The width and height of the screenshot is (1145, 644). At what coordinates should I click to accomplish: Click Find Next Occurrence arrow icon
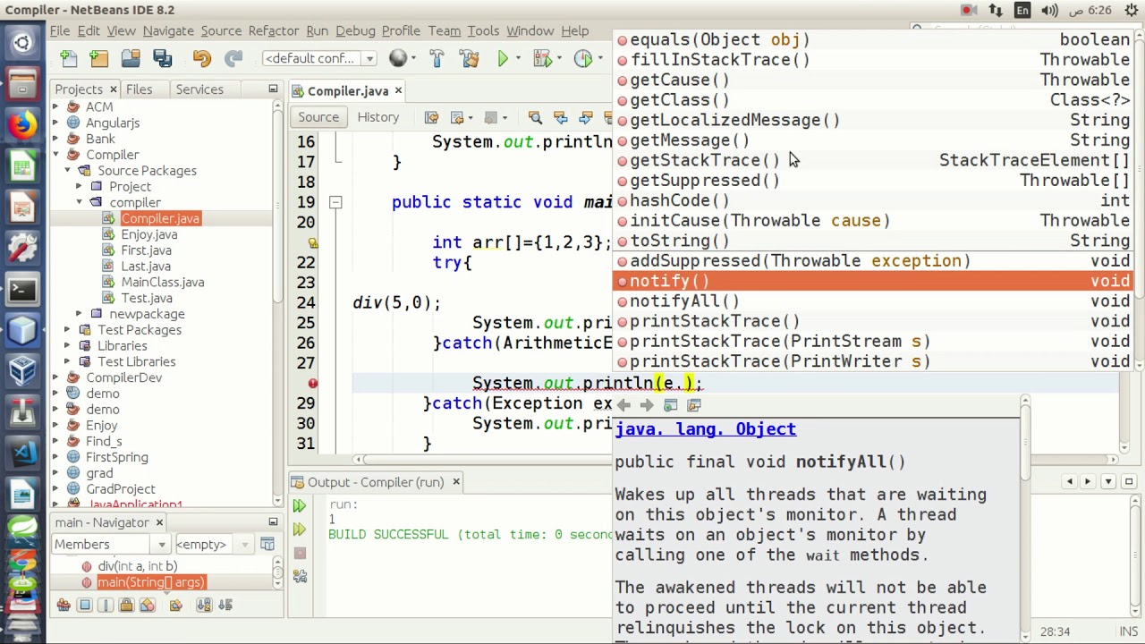585,117
